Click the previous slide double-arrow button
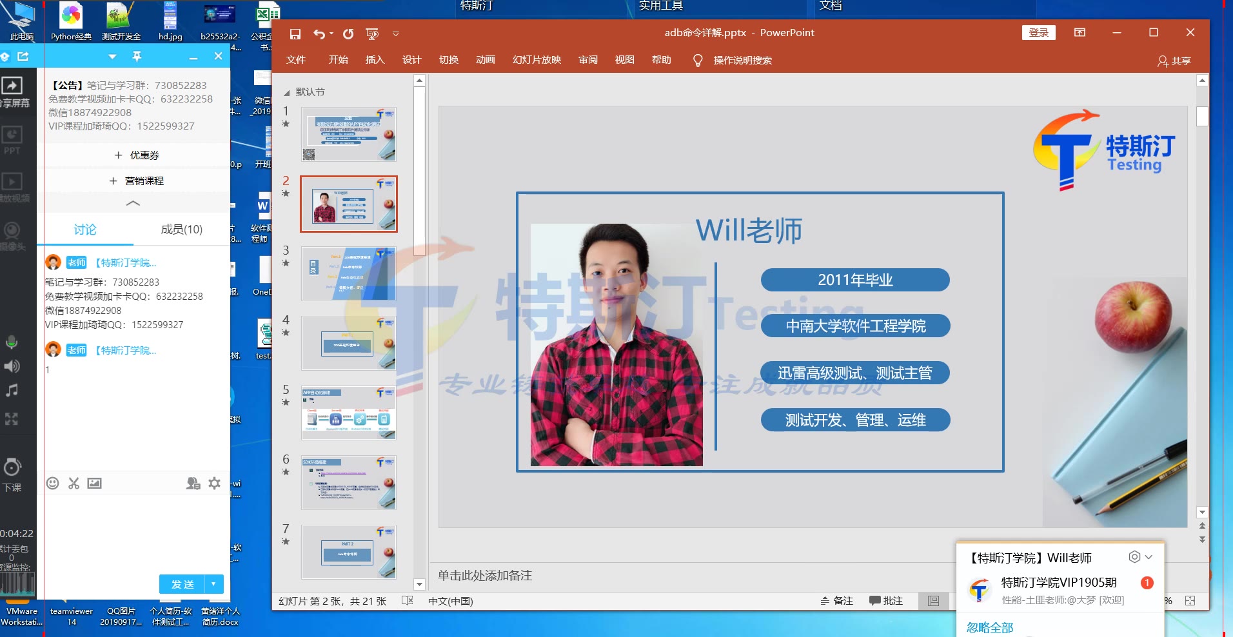 [1202, 526]
